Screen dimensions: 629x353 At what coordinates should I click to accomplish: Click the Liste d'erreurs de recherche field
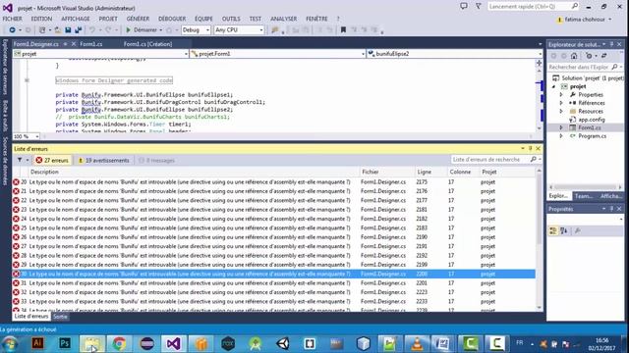[x=496, y=159]
